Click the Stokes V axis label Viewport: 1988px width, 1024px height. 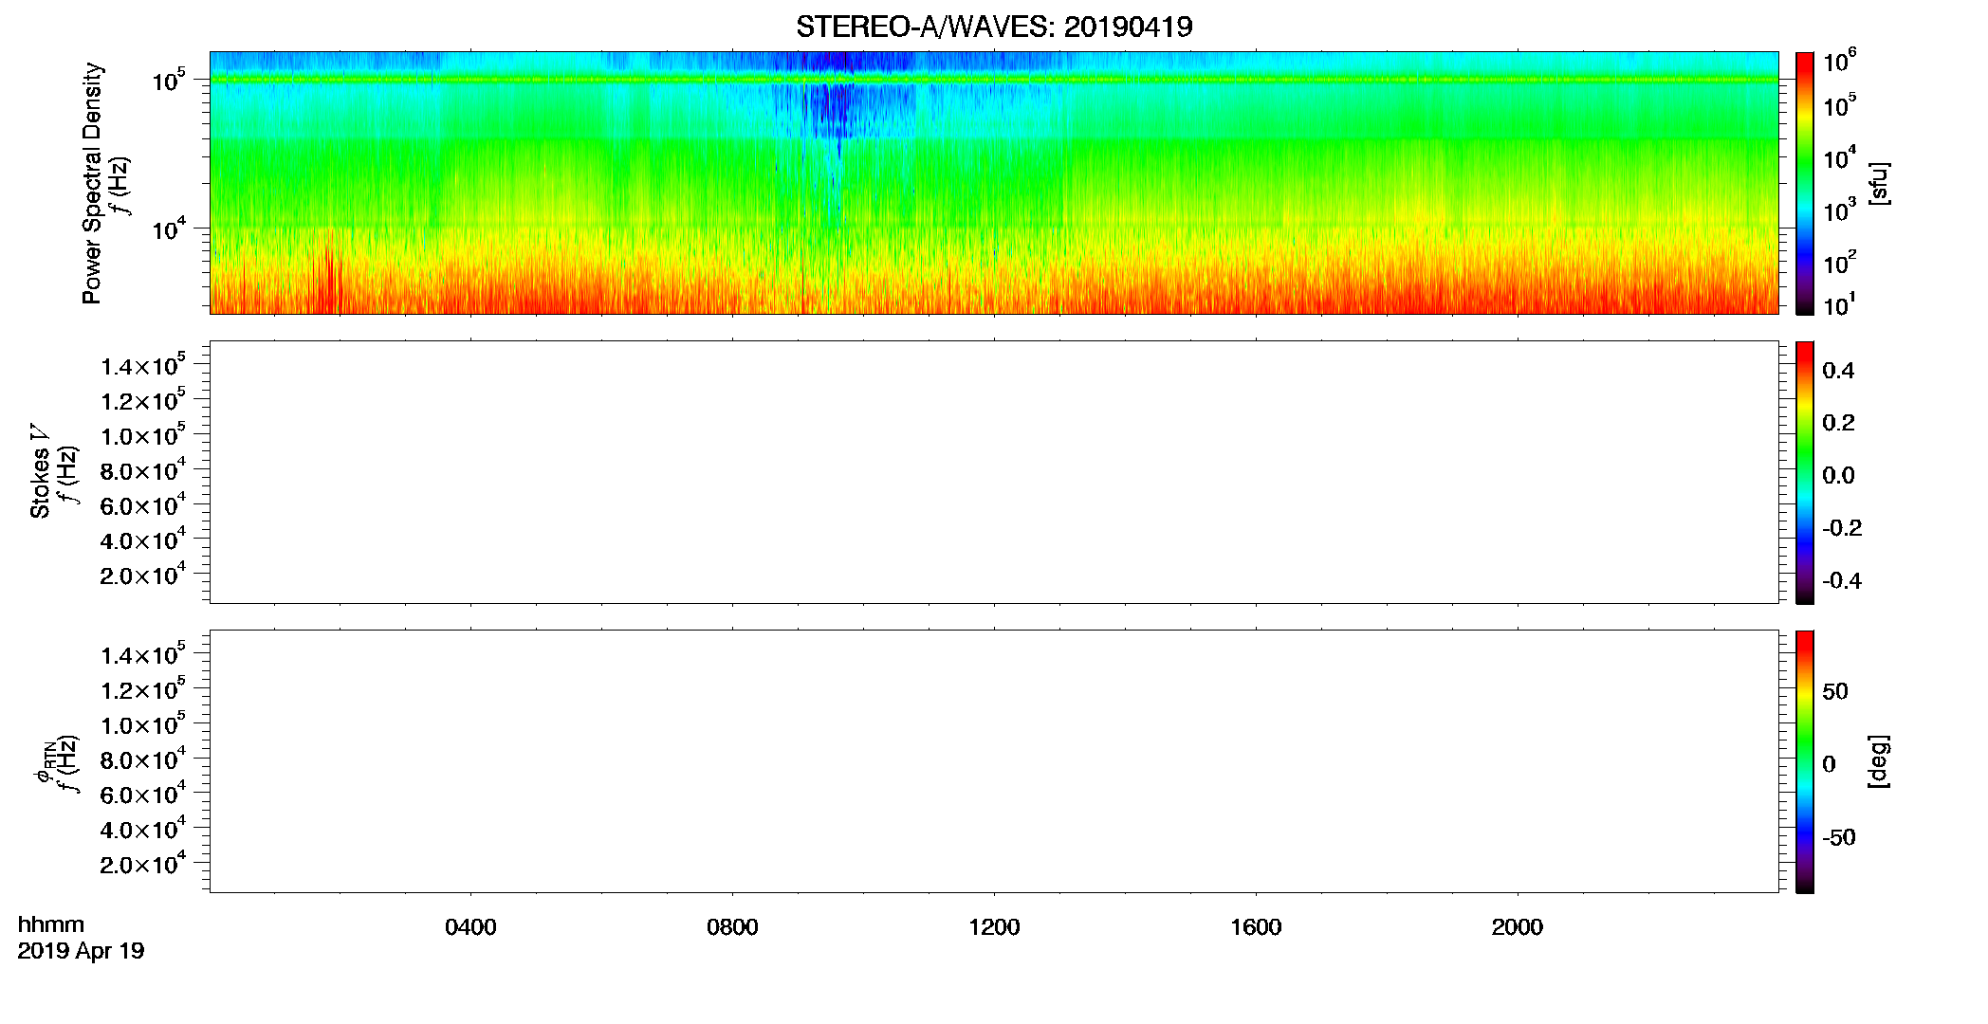(40, 471)
